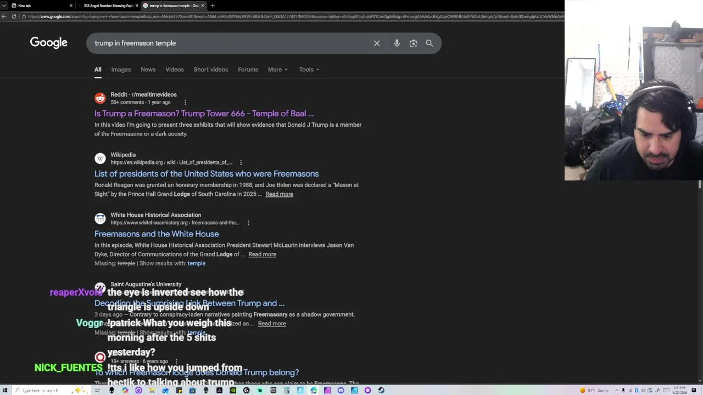Click the volume speaker tray icon

(643, 390)
